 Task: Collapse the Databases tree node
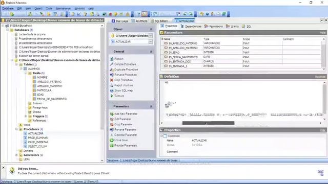click(x=7, y=30)
